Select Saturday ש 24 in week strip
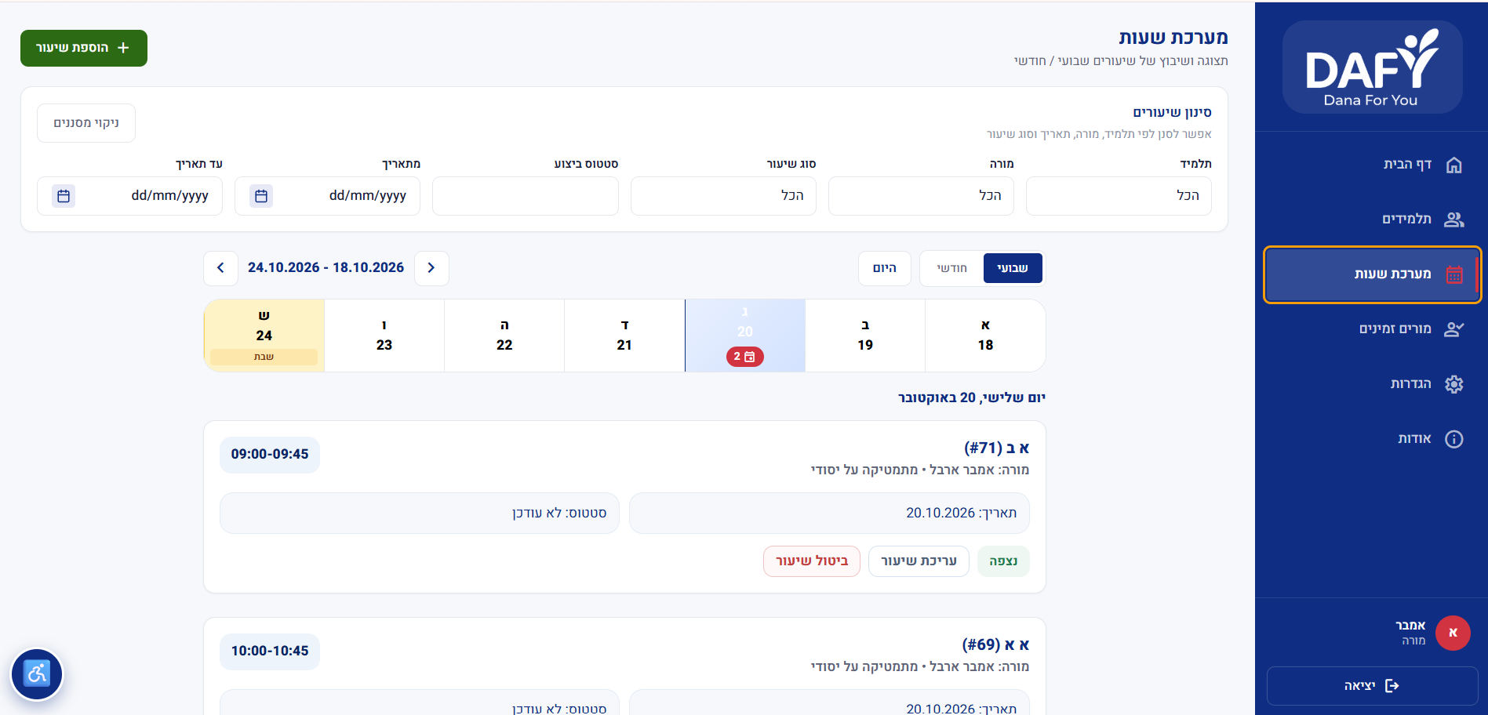 pos(264,336)
